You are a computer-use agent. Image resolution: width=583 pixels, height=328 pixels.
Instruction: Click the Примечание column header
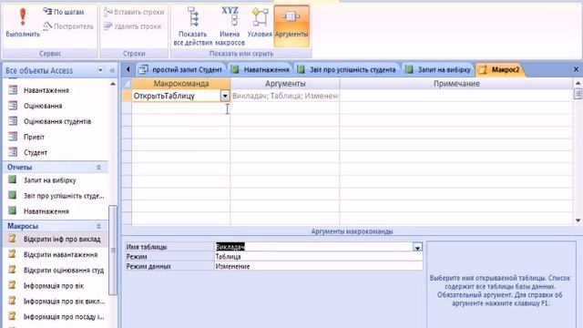pos(456,84)
